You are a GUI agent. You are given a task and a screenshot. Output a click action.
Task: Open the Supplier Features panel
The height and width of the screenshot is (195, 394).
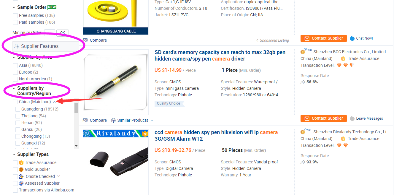tap(46, 46)
